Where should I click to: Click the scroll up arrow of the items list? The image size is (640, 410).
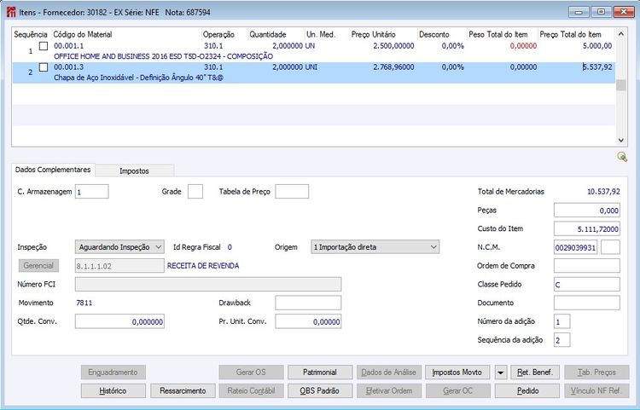pyautogui.click(x=621, y=34)
